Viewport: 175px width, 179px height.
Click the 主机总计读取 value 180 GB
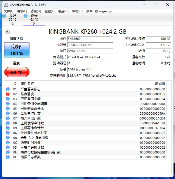[159, 39]
